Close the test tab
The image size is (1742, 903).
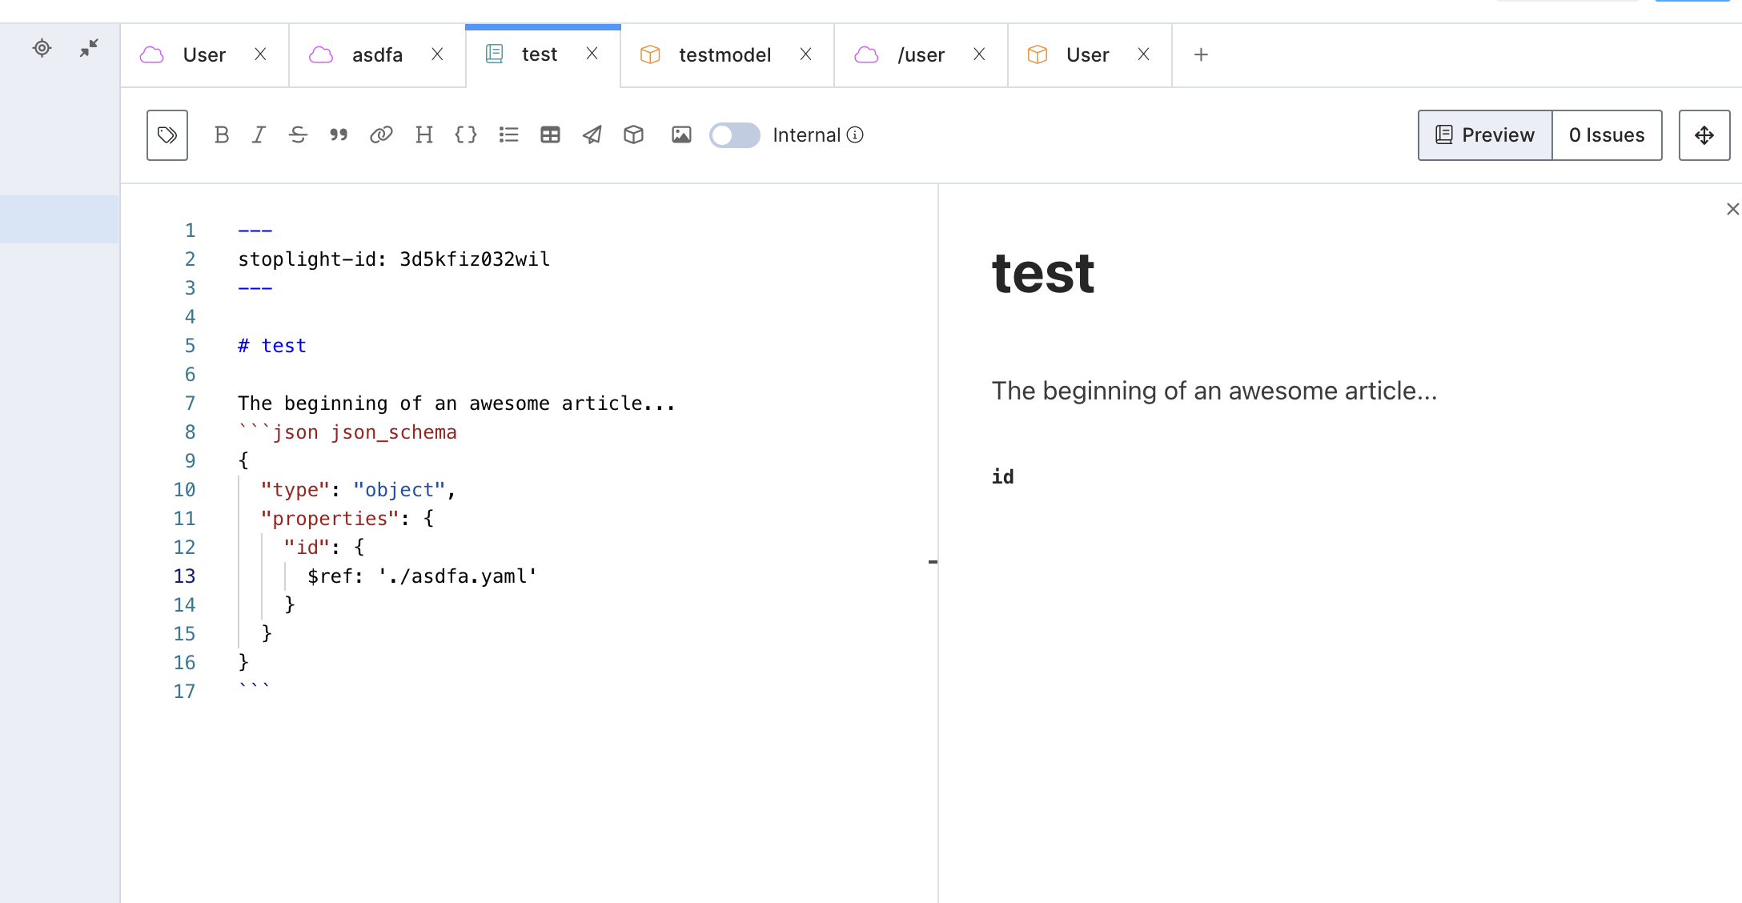coord(592,53)
